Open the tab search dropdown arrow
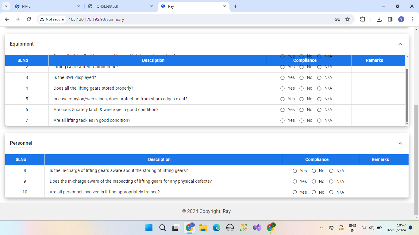Viewport: 419px width, 235px height. coord(6,6)
